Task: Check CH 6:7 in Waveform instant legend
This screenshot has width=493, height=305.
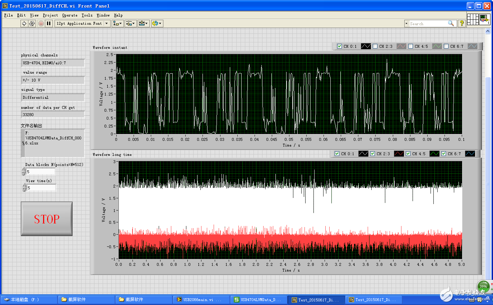Action: [446, 46]
